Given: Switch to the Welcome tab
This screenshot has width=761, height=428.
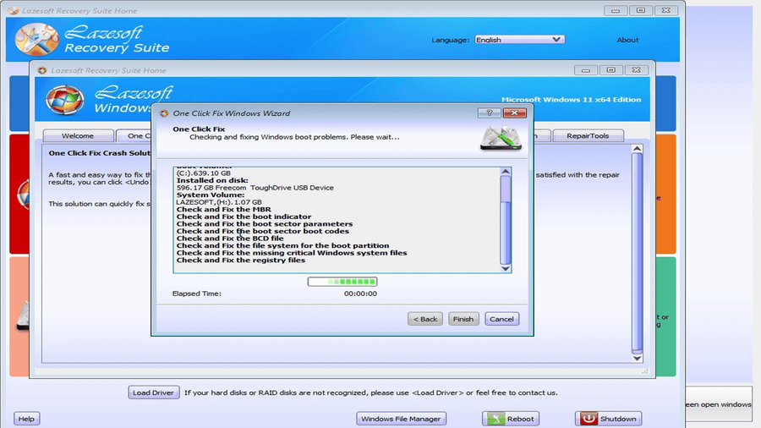Looking at the screenshot, I should 78,136.
